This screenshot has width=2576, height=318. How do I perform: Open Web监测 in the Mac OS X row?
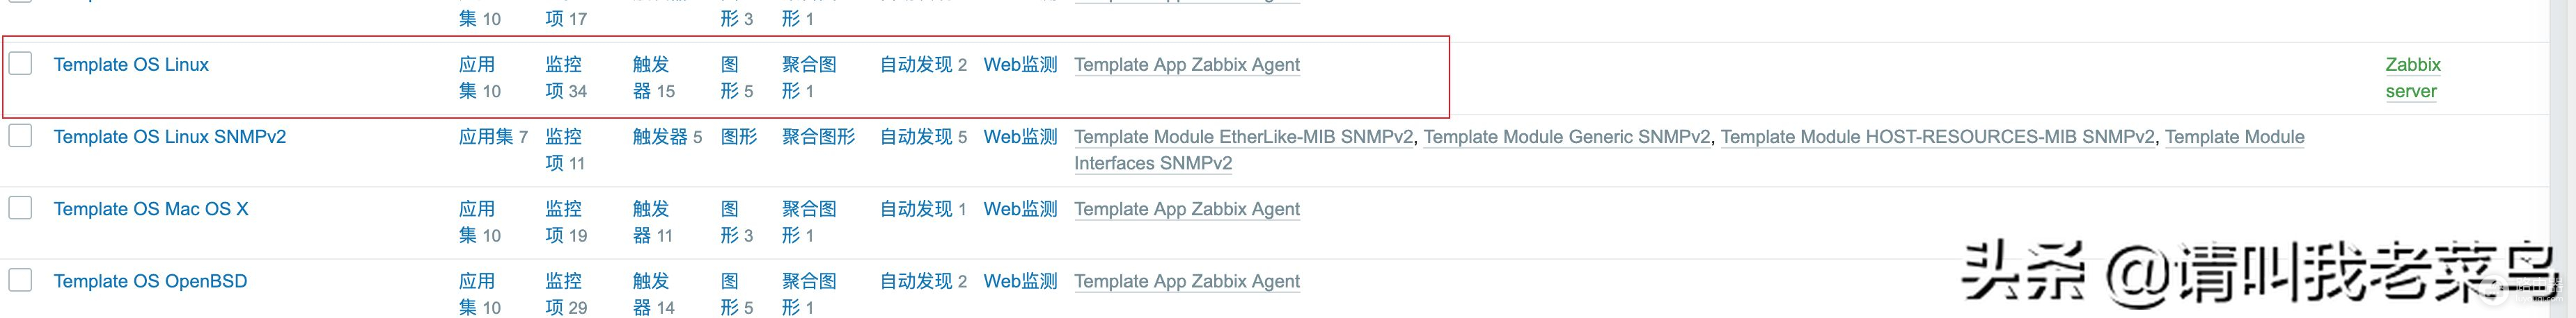tap(1020, 210)
